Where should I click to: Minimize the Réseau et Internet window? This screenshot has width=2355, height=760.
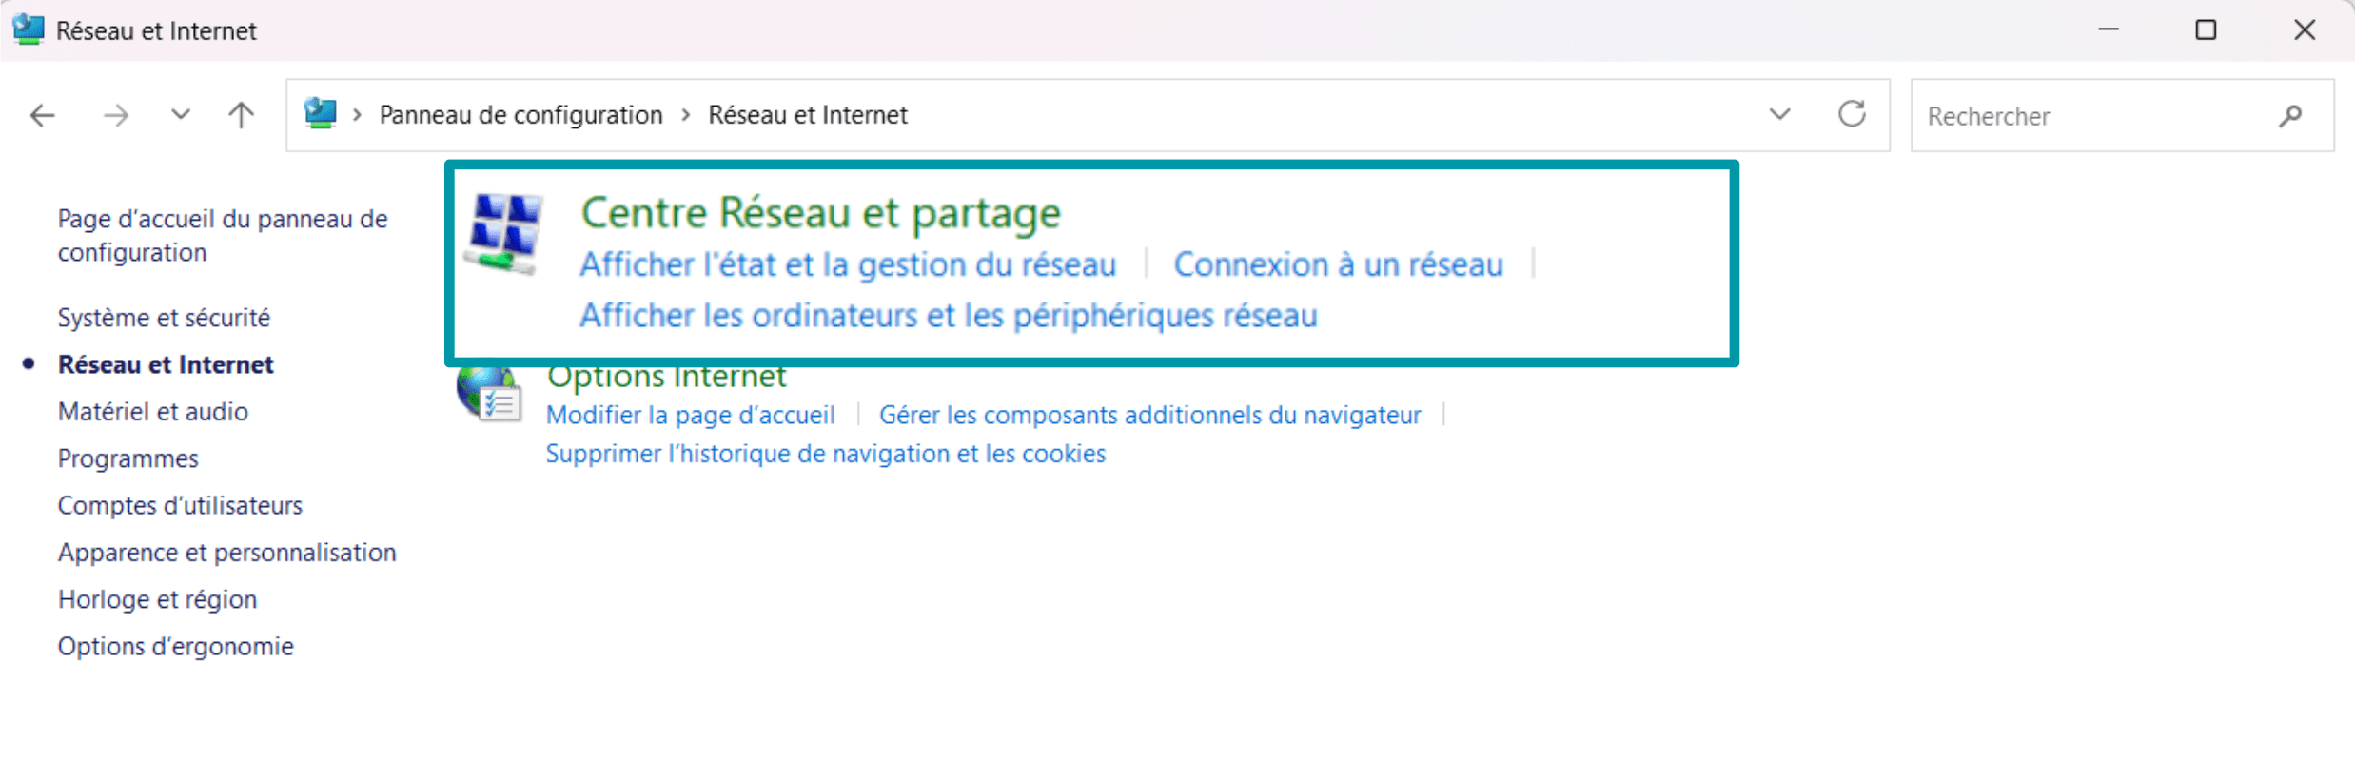click(x=2109, y=29)
